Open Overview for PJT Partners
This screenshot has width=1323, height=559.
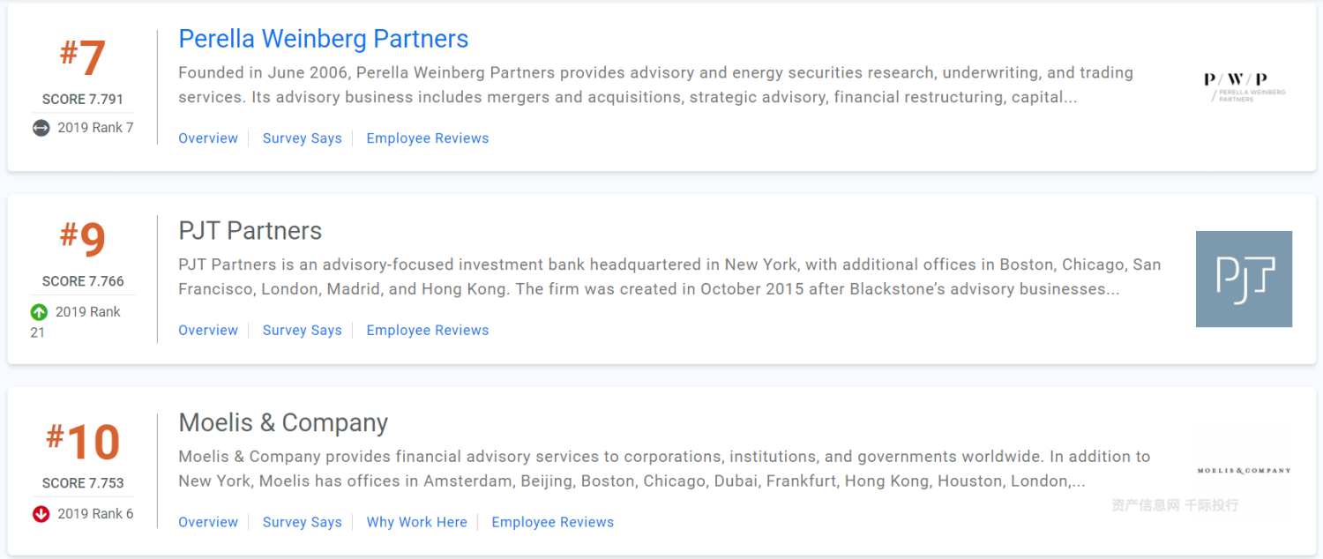tap(208, 331)
